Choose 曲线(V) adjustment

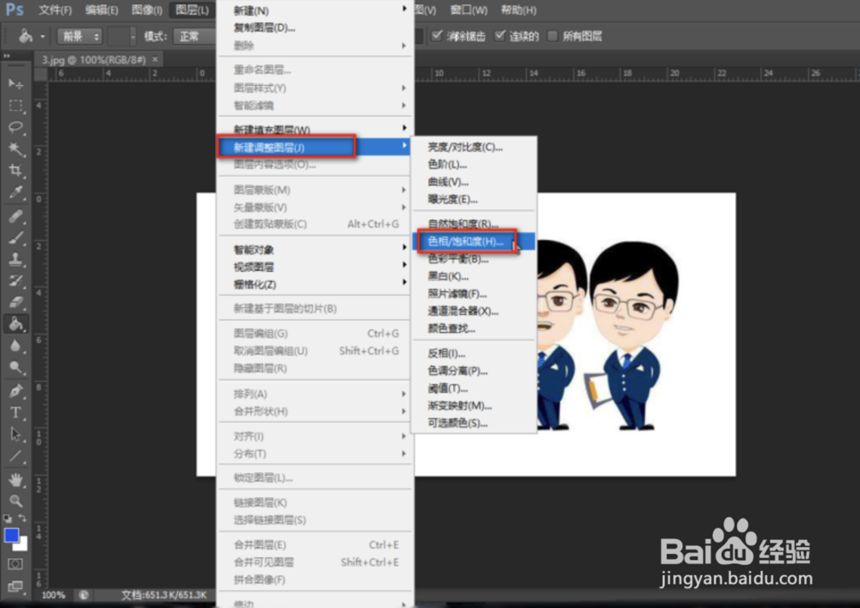click(x=473, y=182)
